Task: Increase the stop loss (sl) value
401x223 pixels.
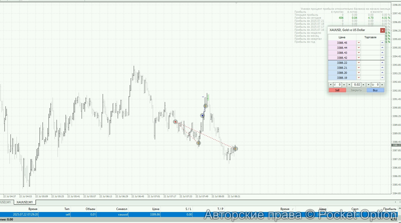Action: (x=344, y=85)
